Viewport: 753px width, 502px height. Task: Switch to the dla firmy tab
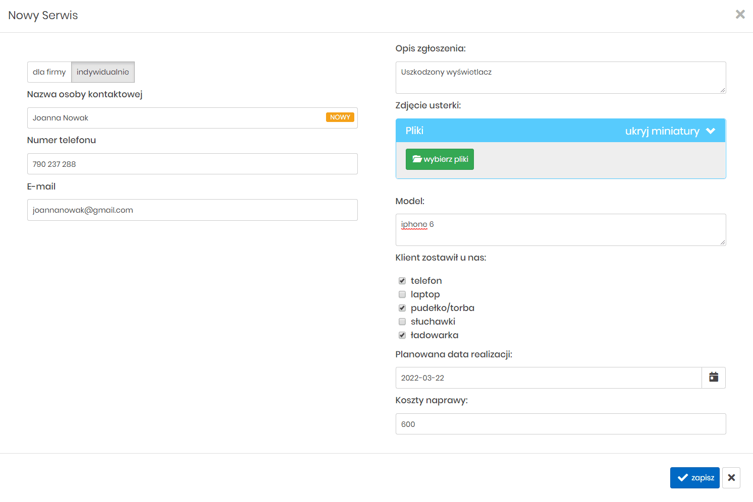[x=49, y=72]
